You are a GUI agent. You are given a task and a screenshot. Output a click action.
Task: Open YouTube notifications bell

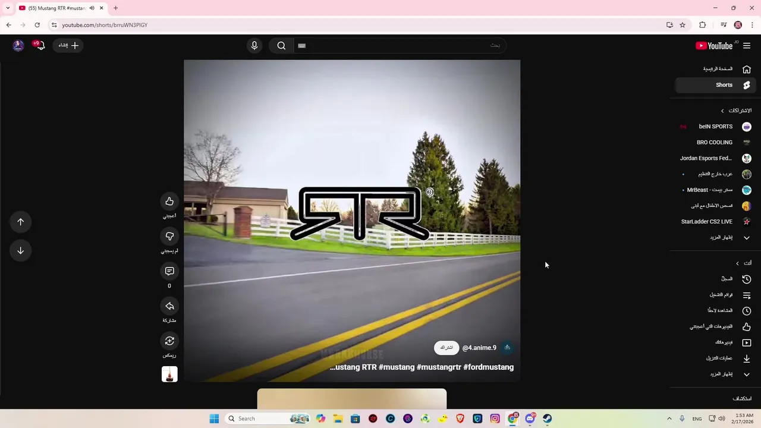[x=40, y=45]
